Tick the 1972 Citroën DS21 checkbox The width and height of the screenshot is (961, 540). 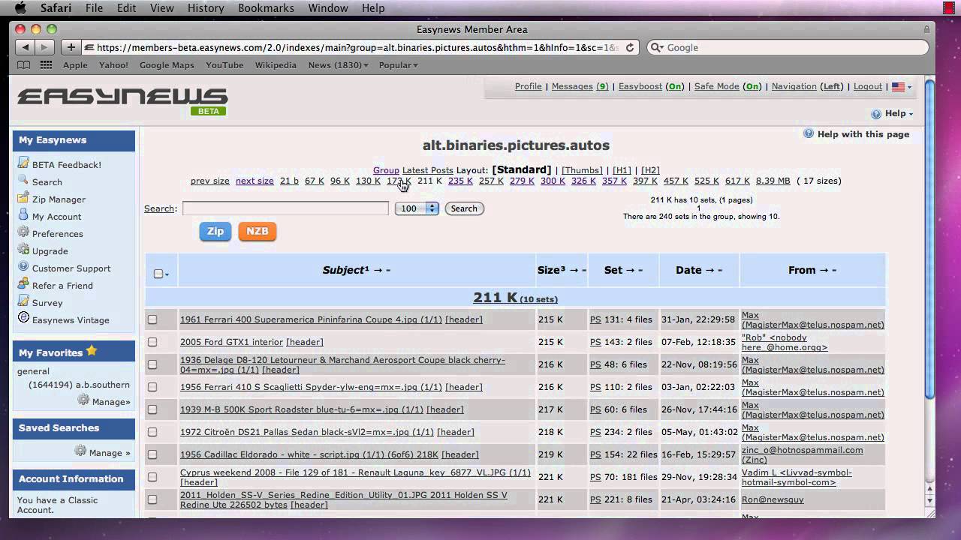[152, 432]
